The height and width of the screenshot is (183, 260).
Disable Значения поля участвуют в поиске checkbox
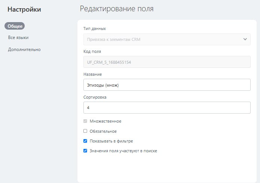(85, 151)
